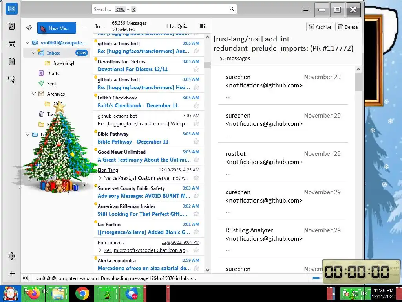The image size is (402, 302).
Task: Click the online status icon in status bar
Action: (26, 278)
